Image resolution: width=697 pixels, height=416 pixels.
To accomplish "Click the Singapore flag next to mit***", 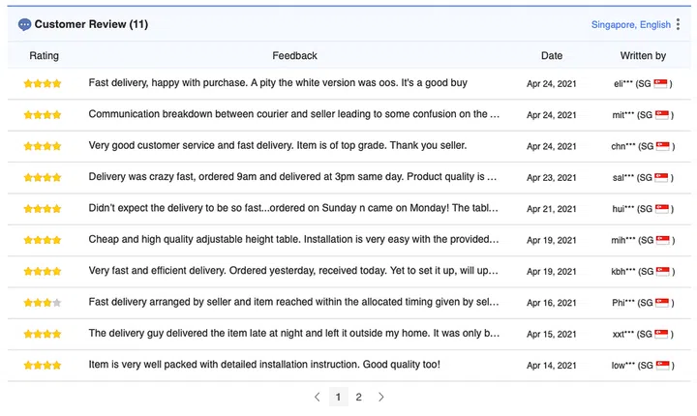I will 662,115.
